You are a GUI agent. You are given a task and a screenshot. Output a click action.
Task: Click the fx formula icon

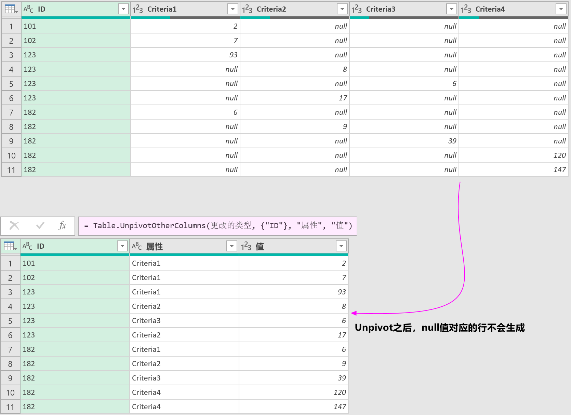pyautogui.click(x=62, y=226)
